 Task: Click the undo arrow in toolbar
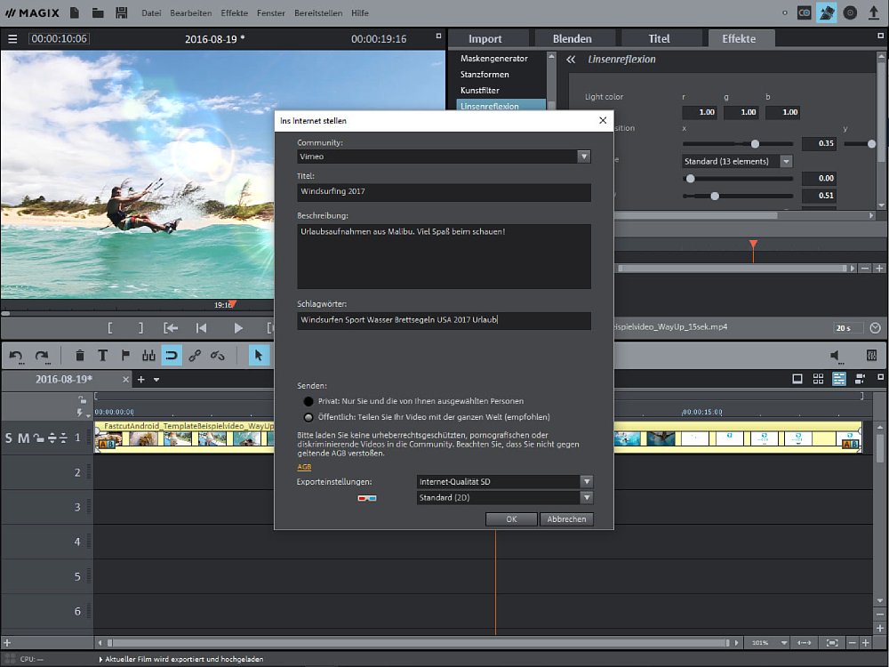tap(16, 356)
